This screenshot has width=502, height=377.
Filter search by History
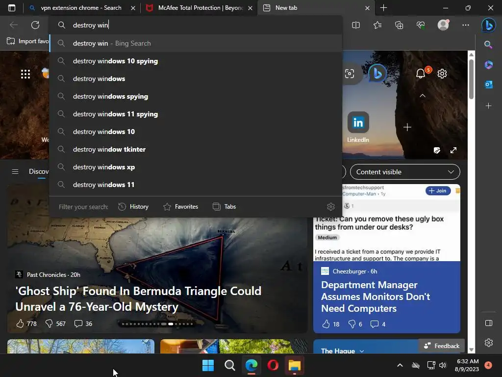(133, 207)
